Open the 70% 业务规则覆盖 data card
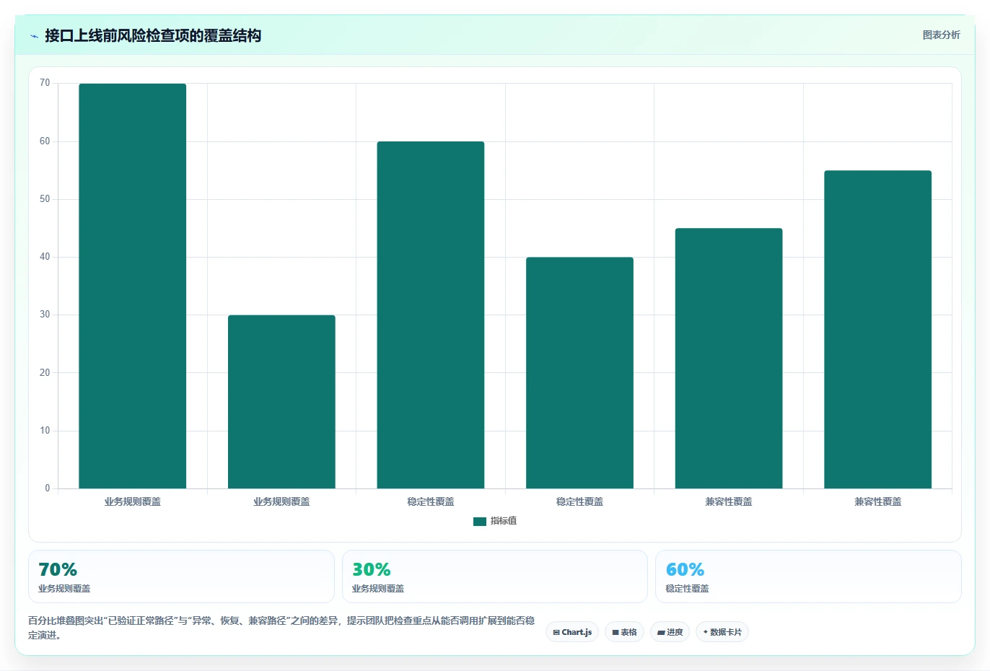This screenshot has width=990, height=671. 181,576
